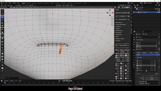This screenshot has width=161, height=91.
Task: Click the Fix Model button
Action: [122, 16]
